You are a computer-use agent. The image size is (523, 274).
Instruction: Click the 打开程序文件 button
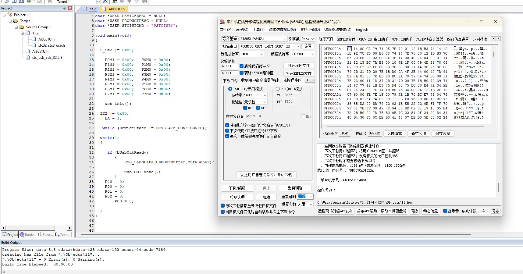click(x=299, y=66)
